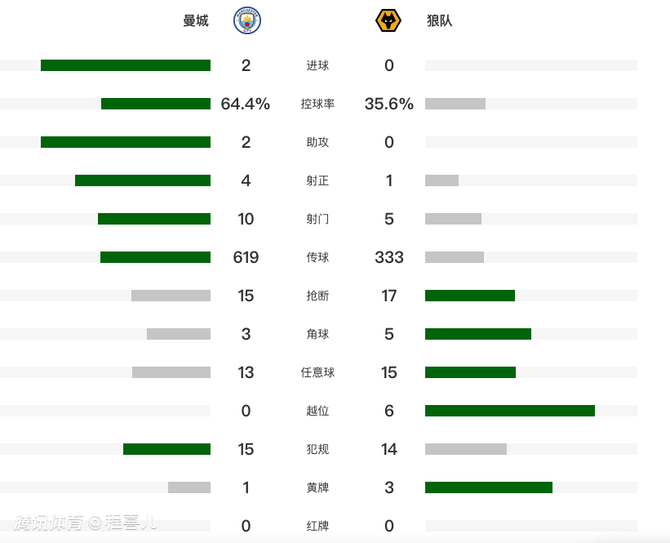Click the 黄牌 stat label
This screenshot has width=670, height=543.
tap(317, 487)
